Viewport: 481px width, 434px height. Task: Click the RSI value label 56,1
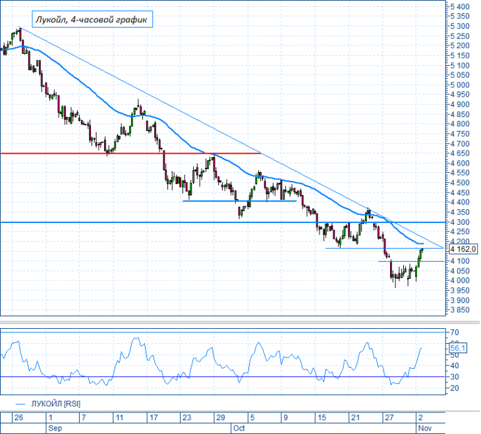pyautogui.click(x=458, y=348)
